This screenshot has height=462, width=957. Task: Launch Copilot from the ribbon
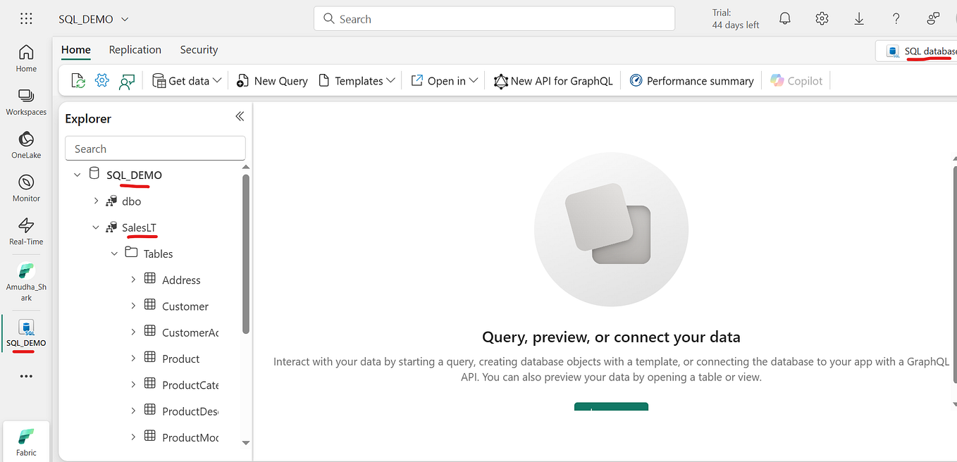coord(796,80)
